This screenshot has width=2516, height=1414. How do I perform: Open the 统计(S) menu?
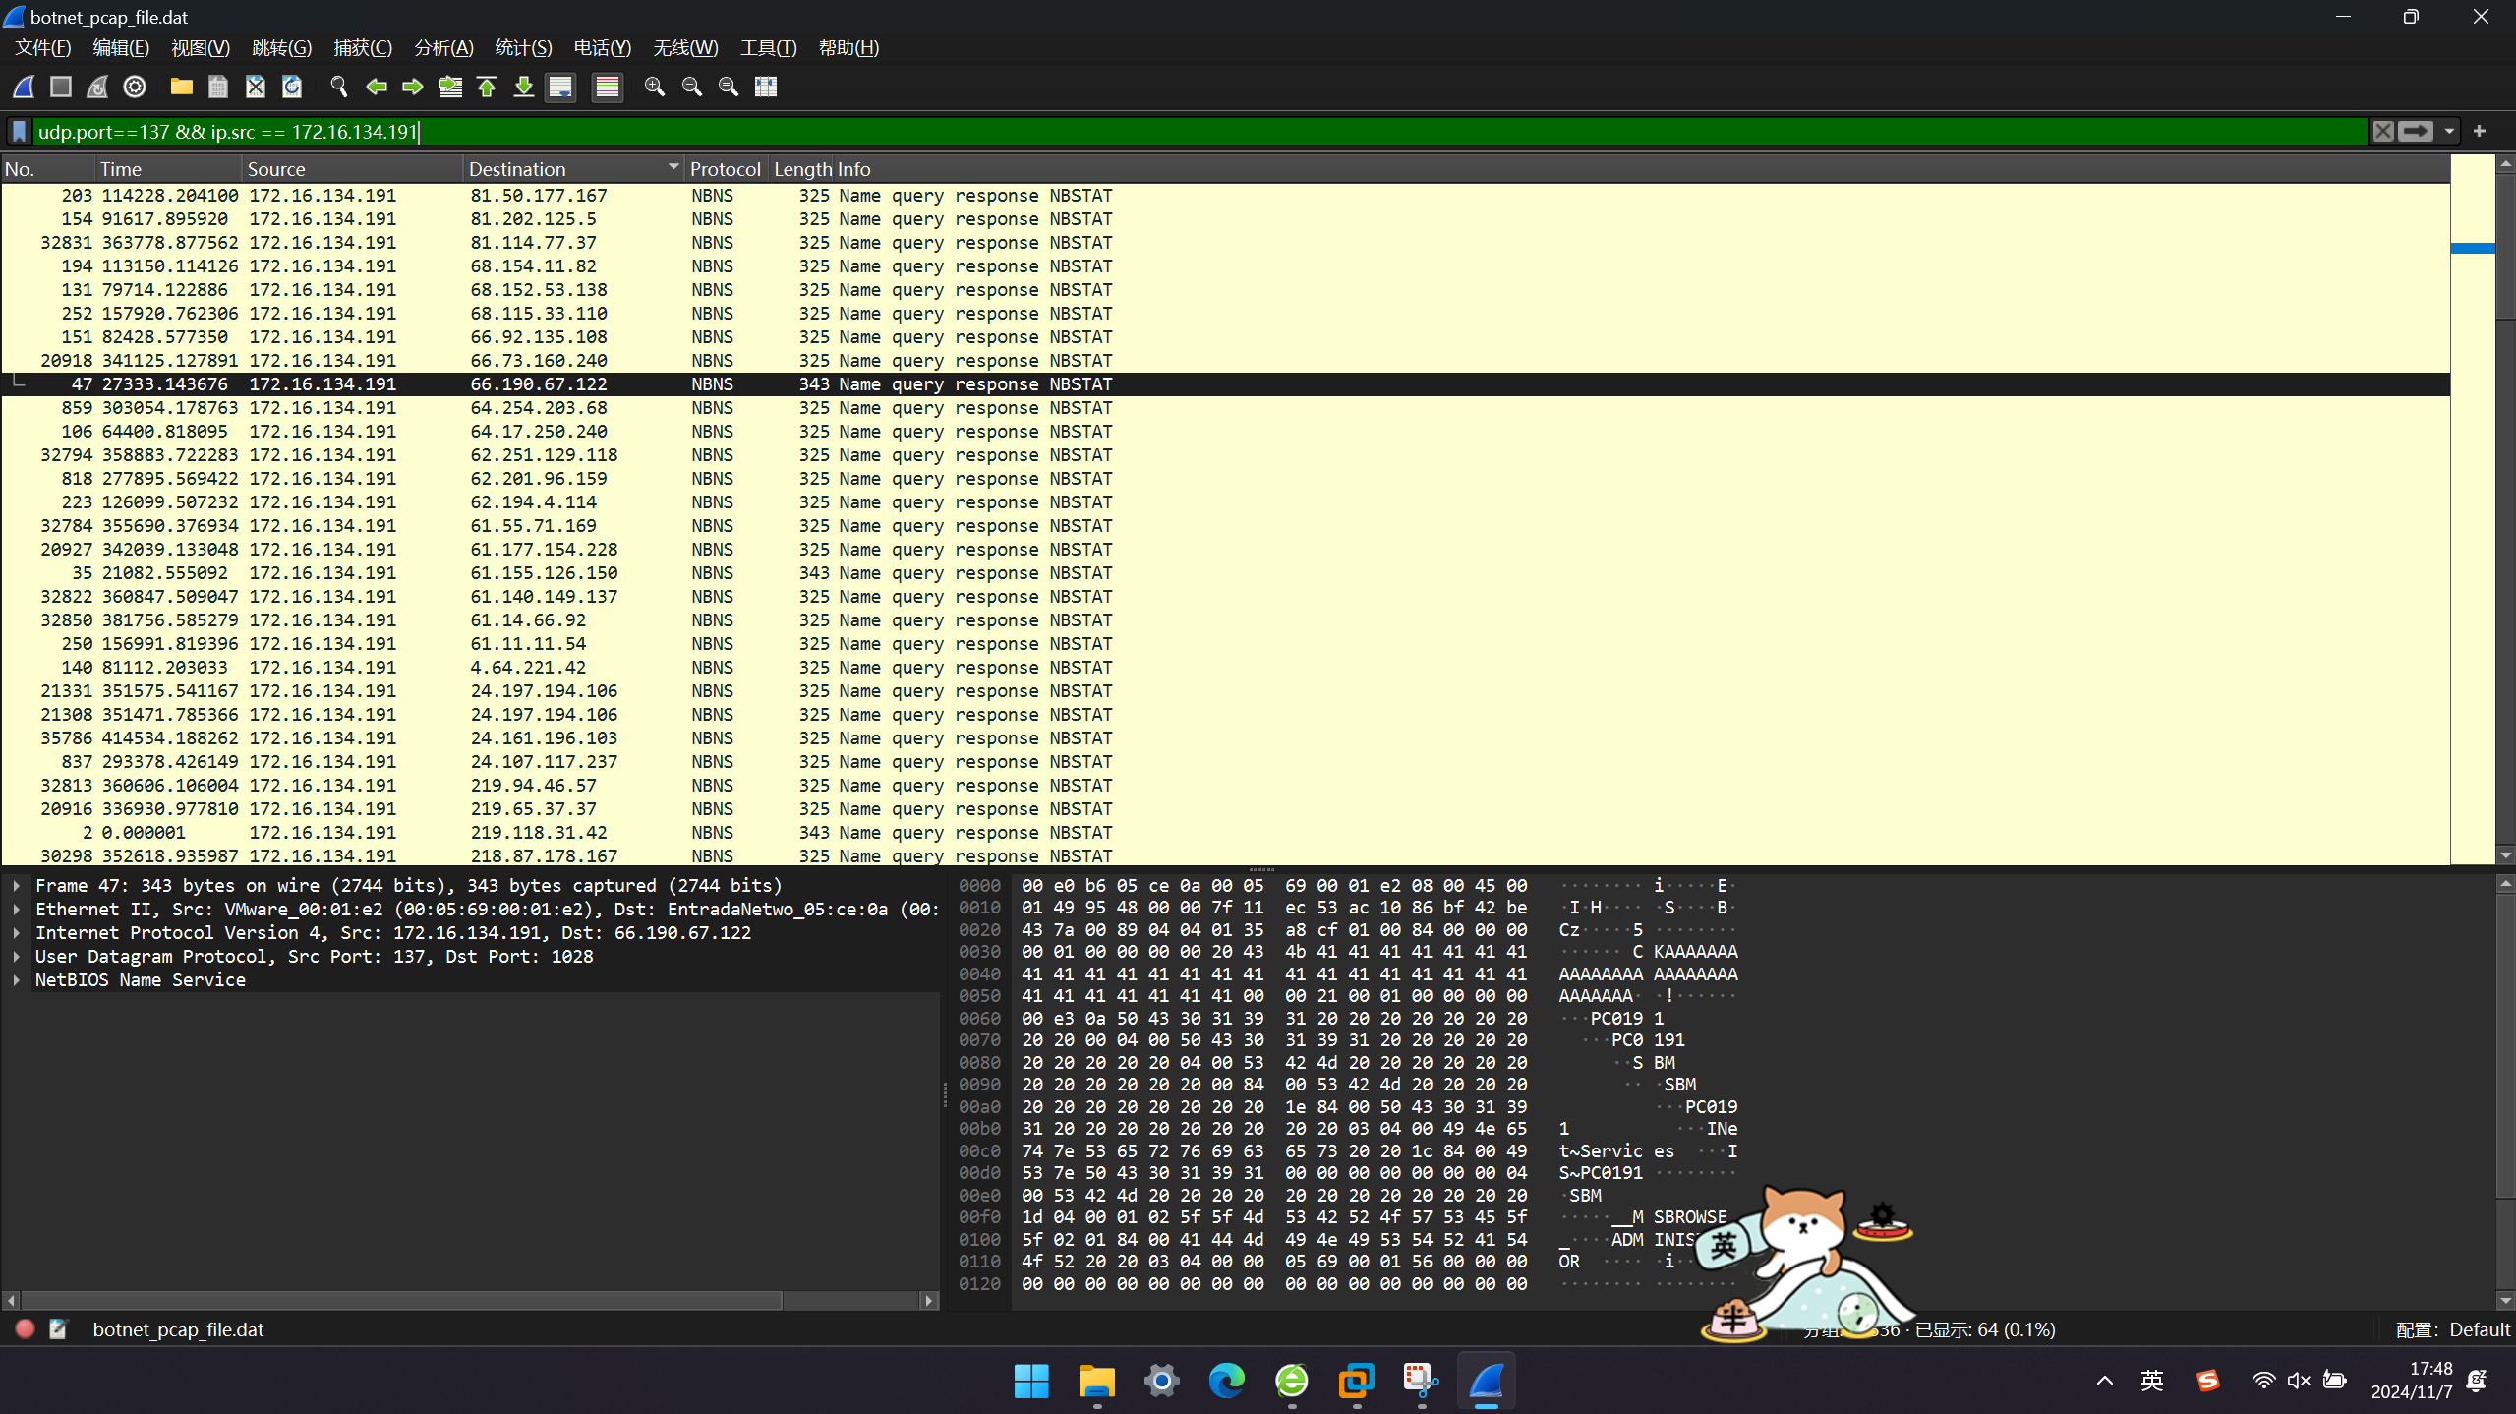[x=523, y=47]
